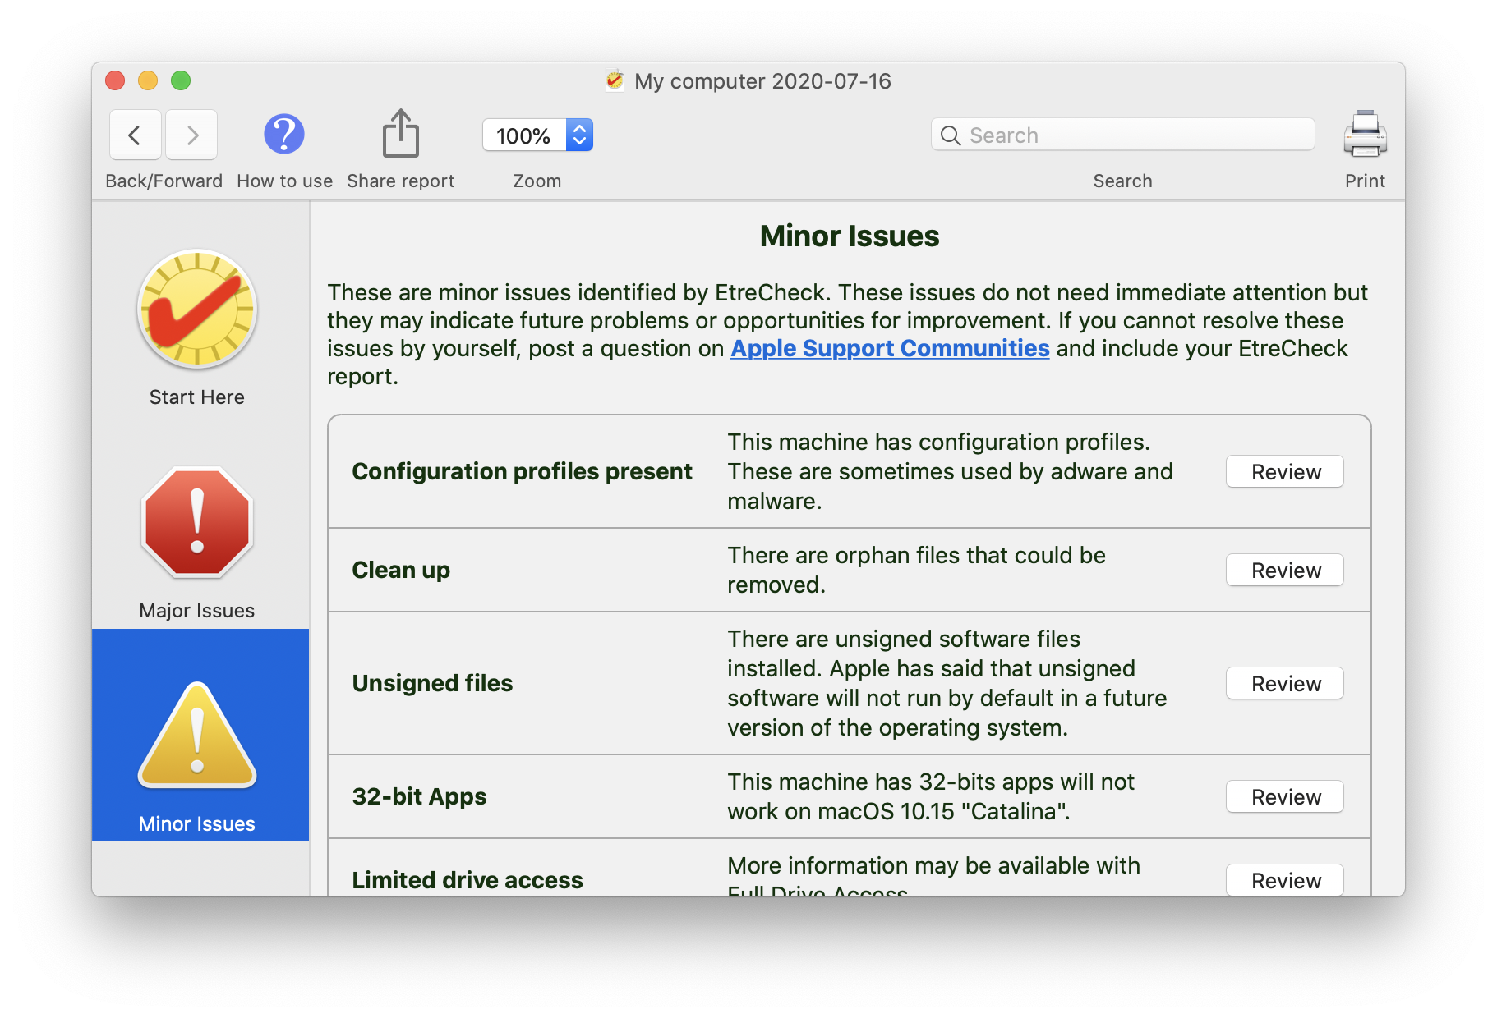This screenshot has height=1018, width=1497.
Task: Review the Clean up issue
Action: [1285, 571]
